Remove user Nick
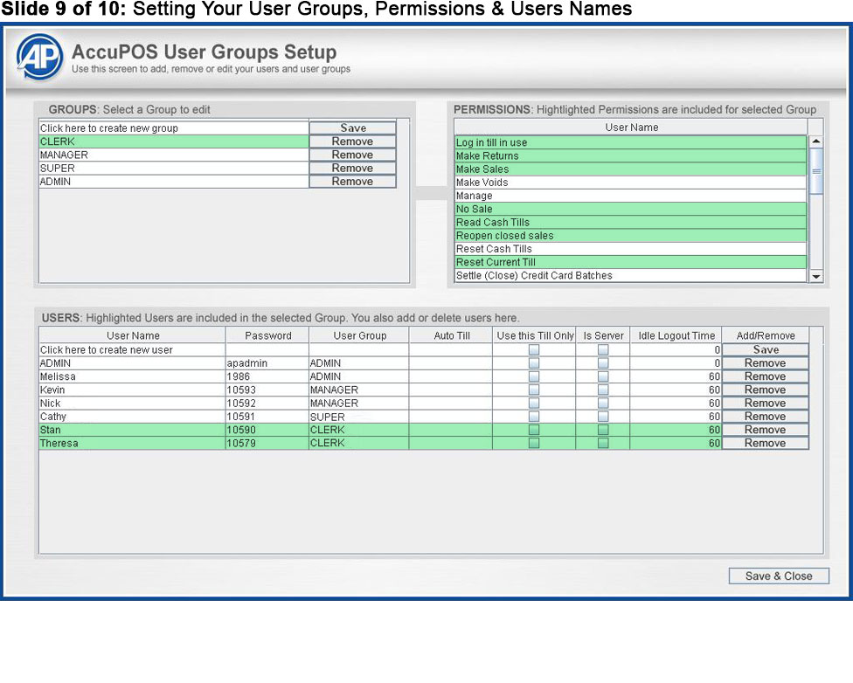Image resolution: width=853 pixels, height=683 pixels. (x=766, y=403)
